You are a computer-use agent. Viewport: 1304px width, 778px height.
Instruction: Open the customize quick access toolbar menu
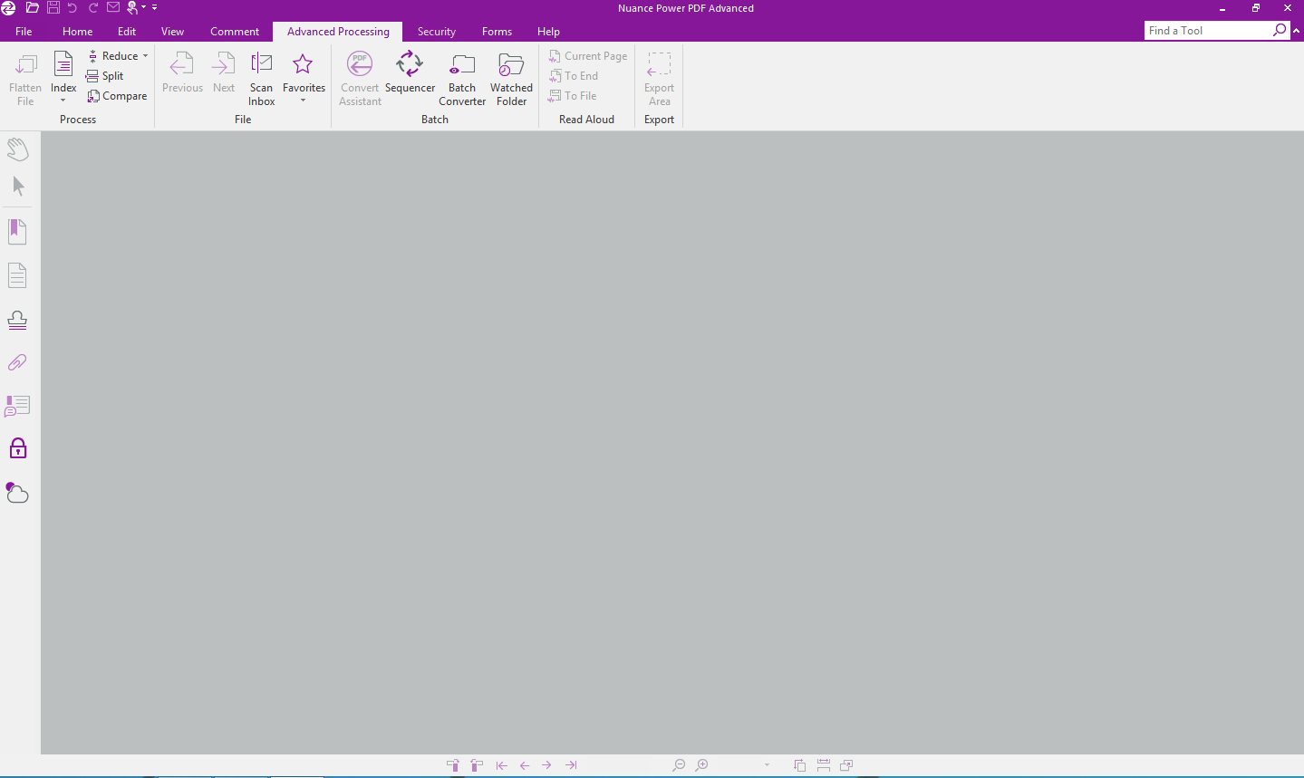pyautogui.click(x=154, y=7)
